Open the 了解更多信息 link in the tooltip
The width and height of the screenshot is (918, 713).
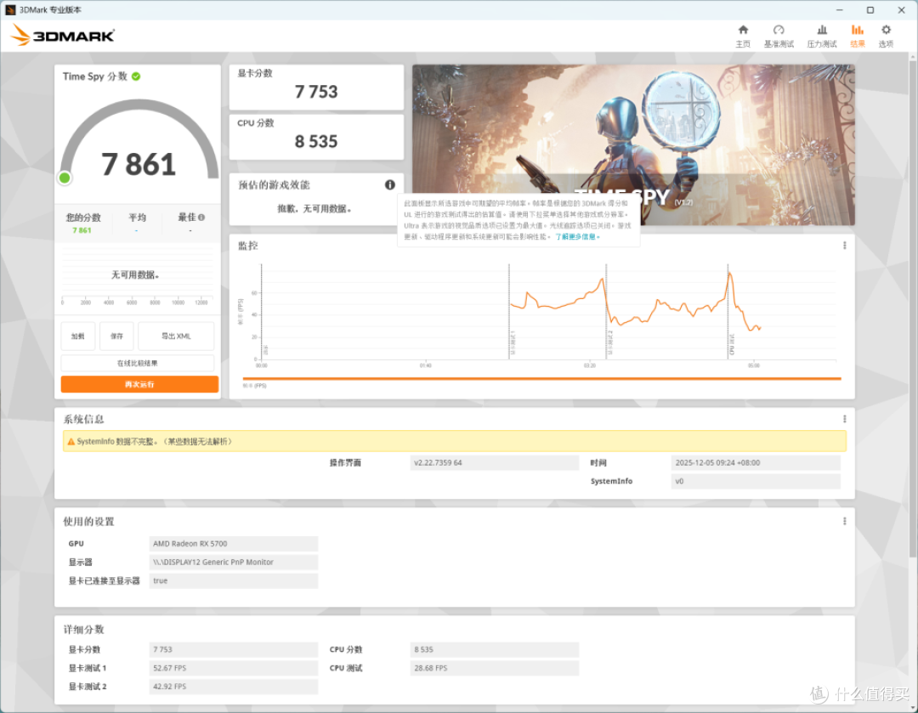tap(576, 236)
